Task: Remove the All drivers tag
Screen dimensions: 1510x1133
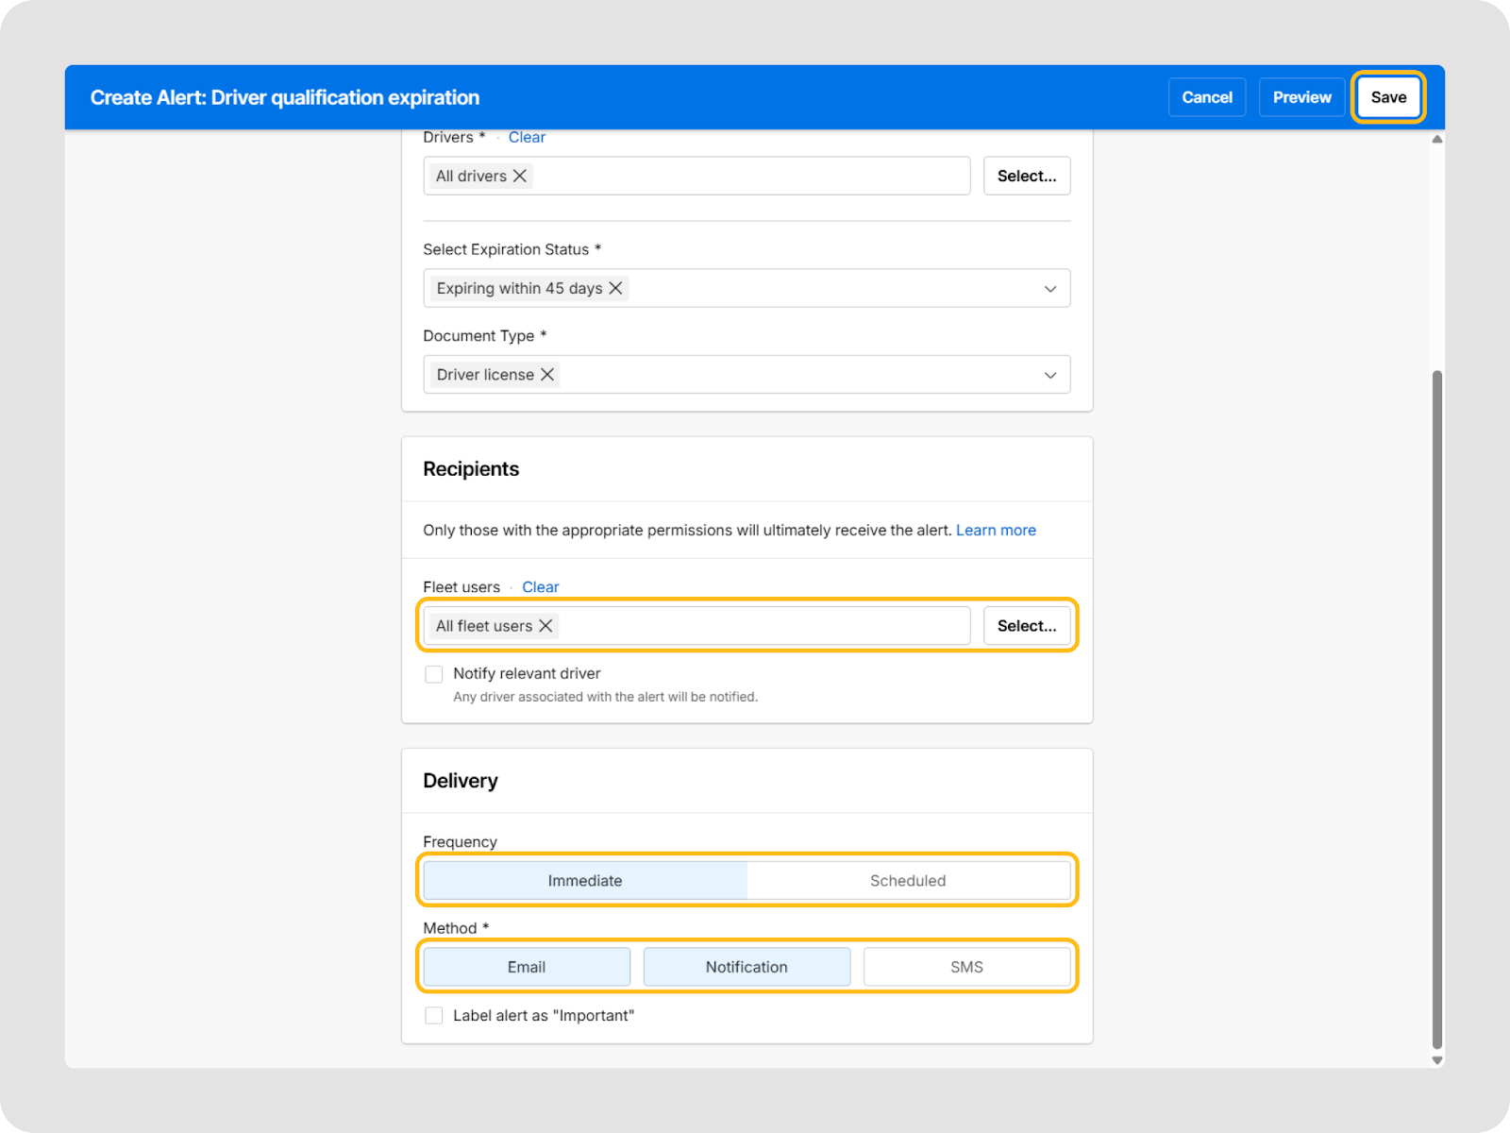Action: (x=519, y=177)
